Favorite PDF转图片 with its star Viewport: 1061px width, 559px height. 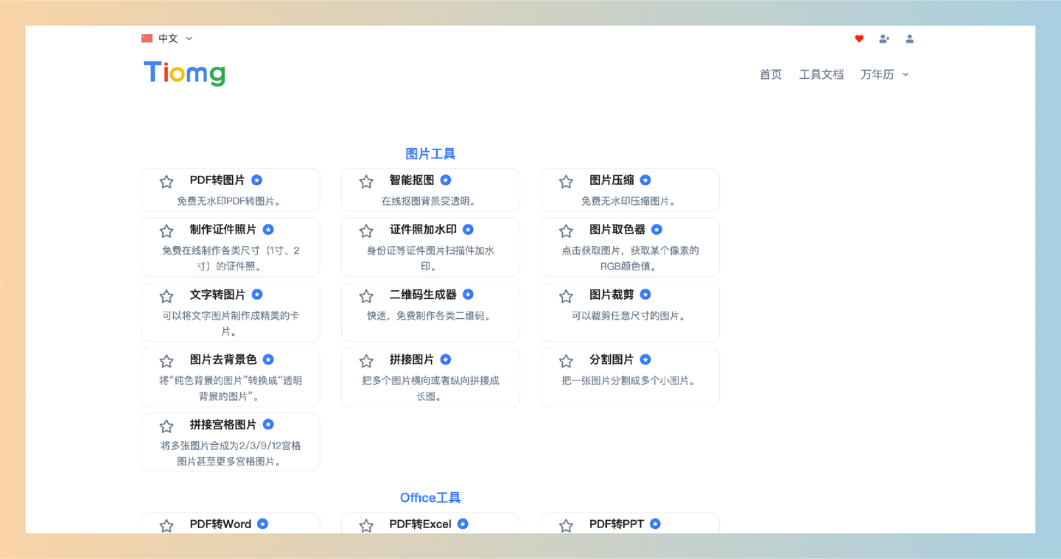[167, 181]
